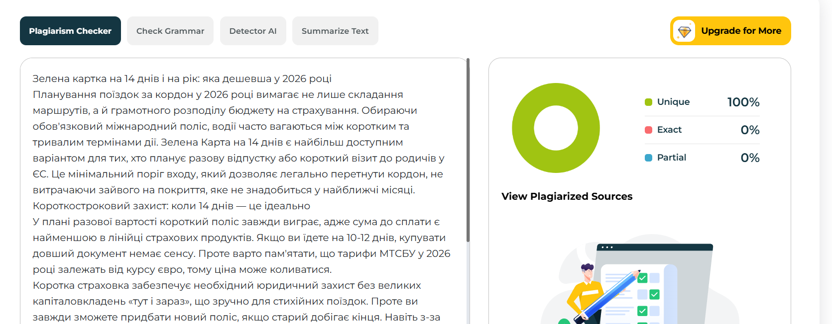Screen dimensions: 832x324
Task: Click the 0% value next to Partial
Action: pyautogui.click(x=750, y=158)
